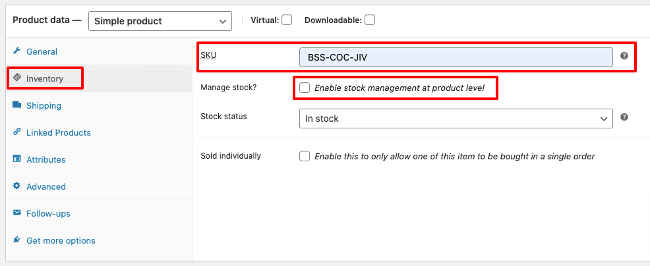This screenshot has width=650, height=266.
Task: Click the plug icon for Get more options
Action: click(16, 240)
